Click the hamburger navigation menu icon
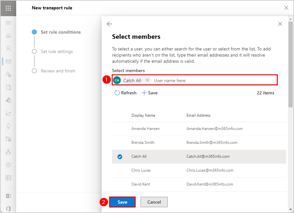The width and height of the screenshot is (294, 213). tap(8, 23)
